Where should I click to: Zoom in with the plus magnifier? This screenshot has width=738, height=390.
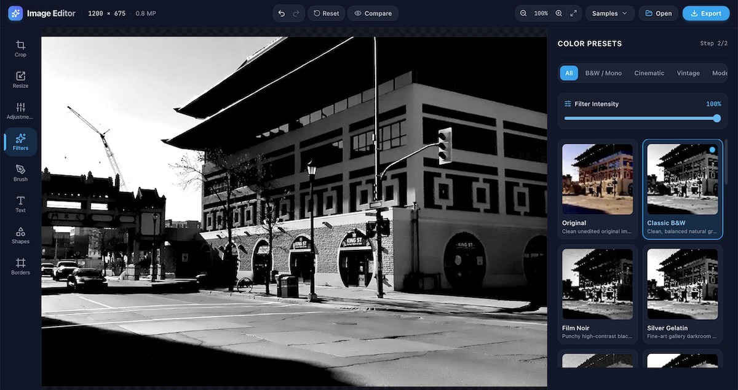point(559,14)
